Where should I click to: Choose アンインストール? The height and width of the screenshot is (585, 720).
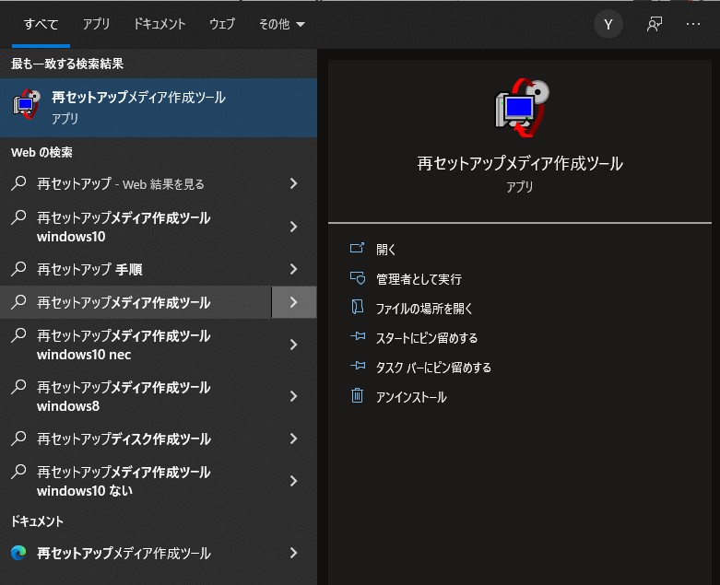[411, 397]
